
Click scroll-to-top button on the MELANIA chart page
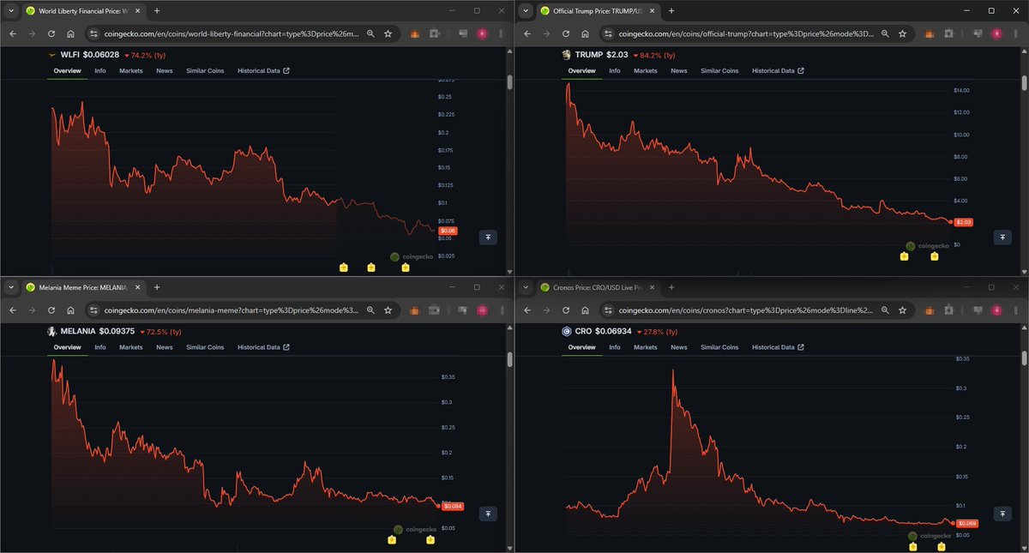pos(487,514)
